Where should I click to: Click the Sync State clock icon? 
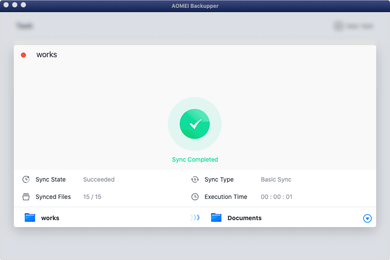coord(26,179)
